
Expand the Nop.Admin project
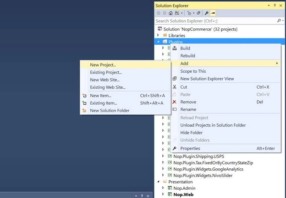point(163,188)
